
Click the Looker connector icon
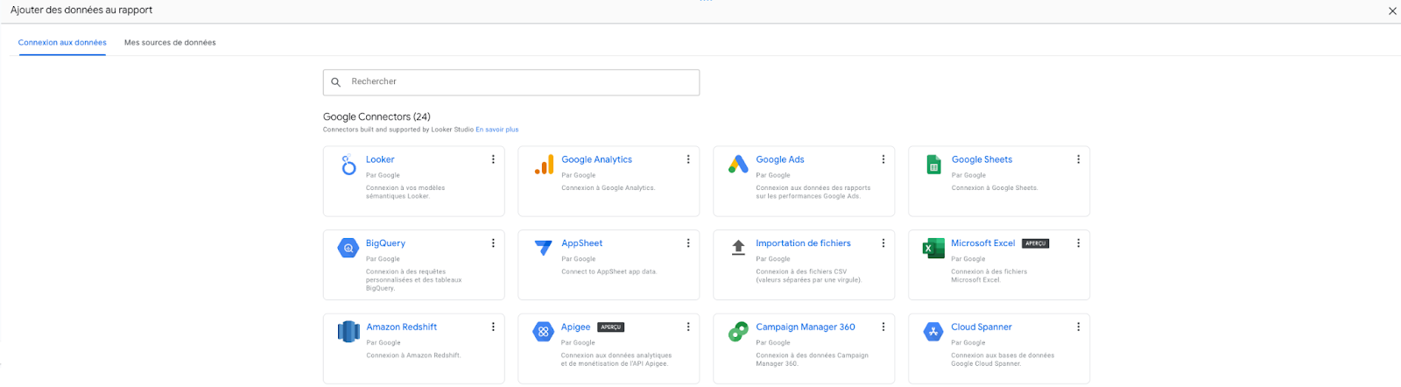(x=348, y=165)
